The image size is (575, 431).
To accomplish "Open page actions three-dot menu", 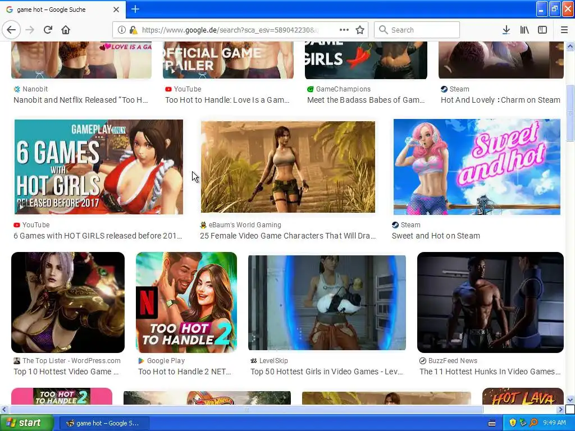I will click(344, 30).
